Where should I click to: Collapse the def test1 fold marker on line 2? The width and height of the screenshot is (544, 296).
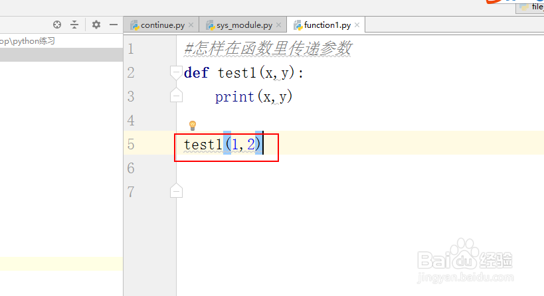[x=176, y=73]
